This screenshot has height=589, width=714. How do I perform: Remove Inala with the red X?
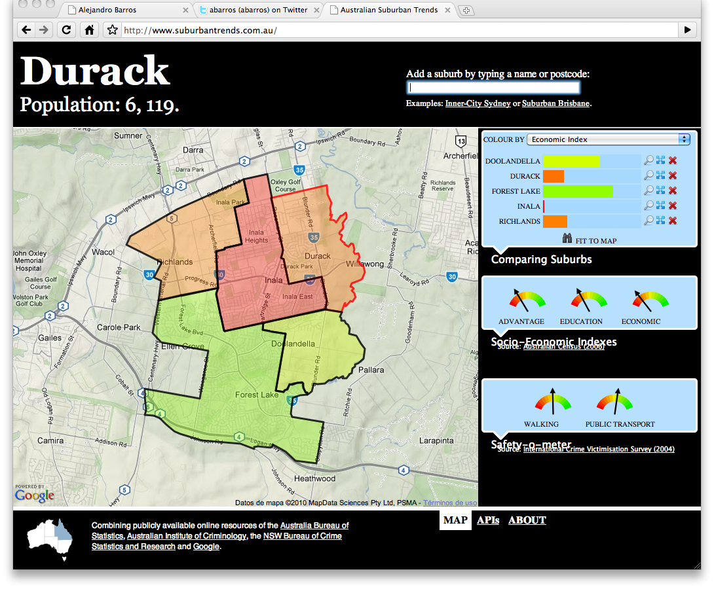(673, 205)
